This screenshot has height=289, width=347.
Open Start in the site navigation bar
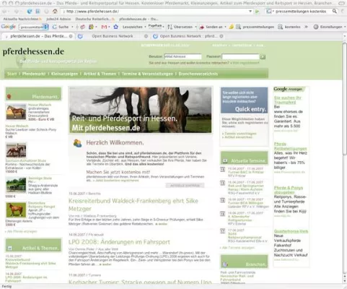pos(12,74)
